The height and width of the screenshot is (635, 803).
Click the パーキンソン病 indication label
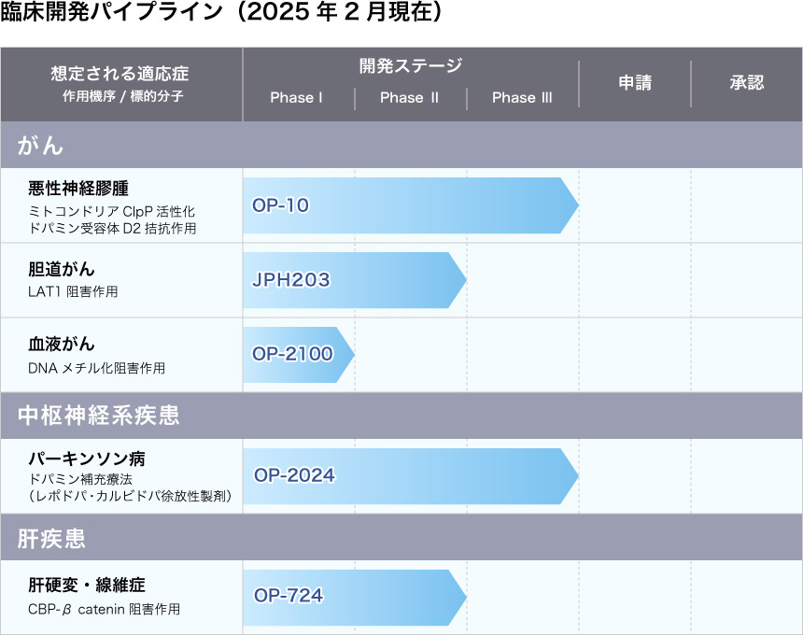point(86,459)
